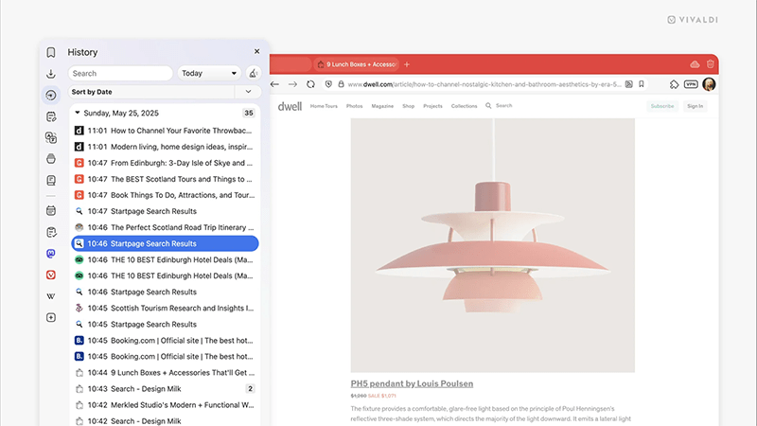The image size is (757, 426).
Task: Toggle Reader View in address bar
Action: coord(629,84)
